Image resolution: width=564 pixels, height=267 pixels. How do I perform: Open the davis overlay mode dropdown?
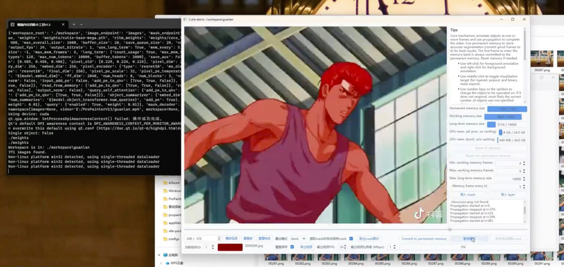click(x=298, y=239)
